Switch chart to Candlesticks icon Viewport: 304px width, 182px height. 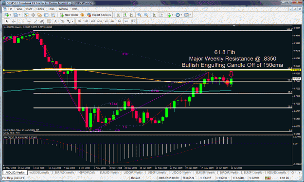(125, 15)
